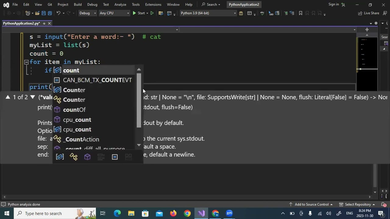Expand the Start button dropdown arrow

147,13
